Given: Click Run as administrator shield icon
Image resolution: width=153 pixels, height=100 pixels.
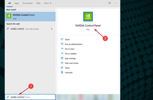Looking at the screenshot, I should click(x=62, y=44).
